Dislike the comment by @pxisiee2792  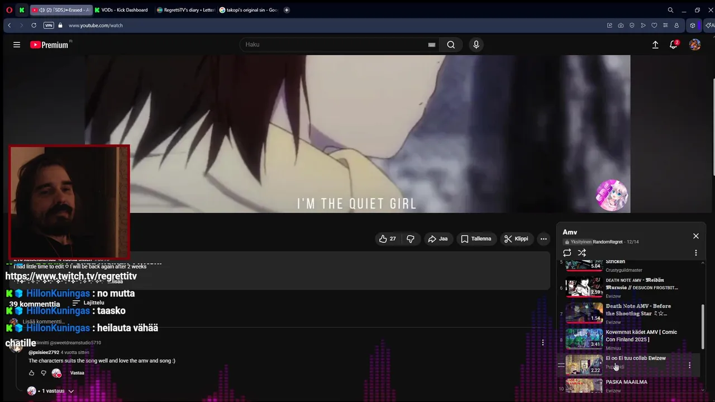[44, 373]
